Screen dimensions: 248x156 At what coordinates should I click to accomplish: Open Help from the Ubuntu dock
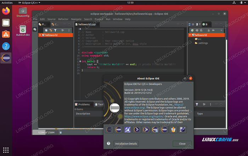pyautogui.click(x=6, y=46)
